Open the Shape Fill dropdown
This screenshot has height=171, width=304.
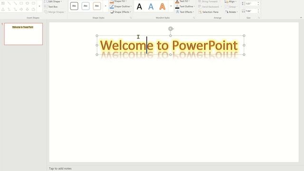pos(118,1)
